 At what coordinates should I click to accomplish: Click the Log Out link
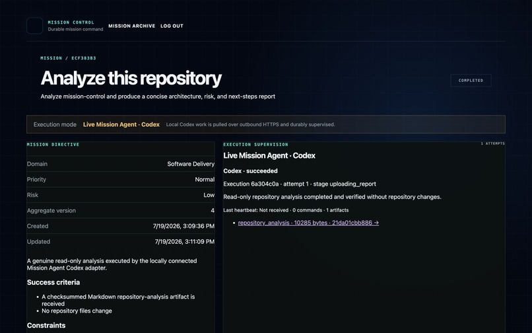172,26
